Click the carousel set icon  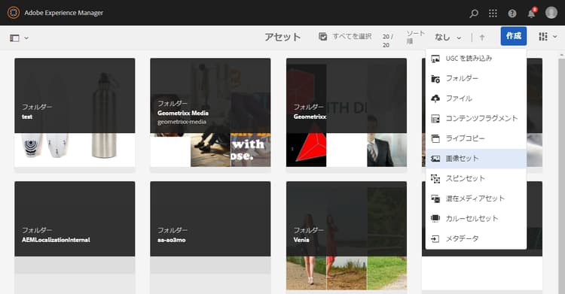[x=435, y=218]
